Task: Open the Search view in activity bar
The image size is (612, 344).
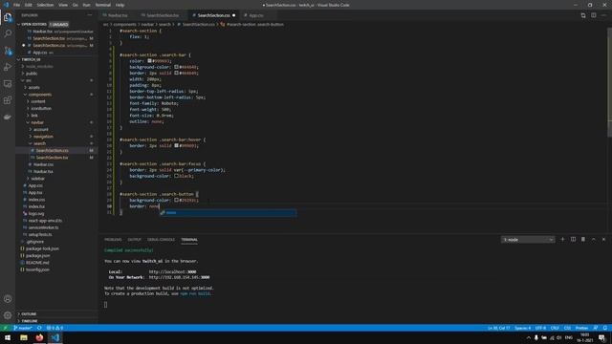Action: [x=8, y=33]
